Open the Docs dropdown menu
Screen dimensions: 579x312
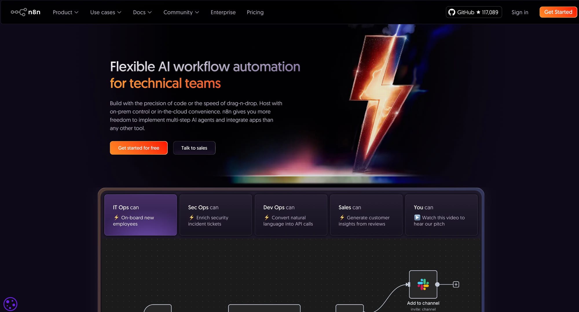point(142,12)
